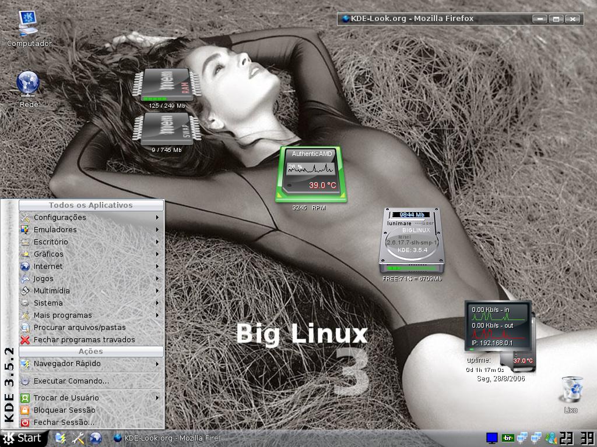Click the AuthenticAMD CPU monitor widget
The image size is (597, 447).
coord(311,173)
